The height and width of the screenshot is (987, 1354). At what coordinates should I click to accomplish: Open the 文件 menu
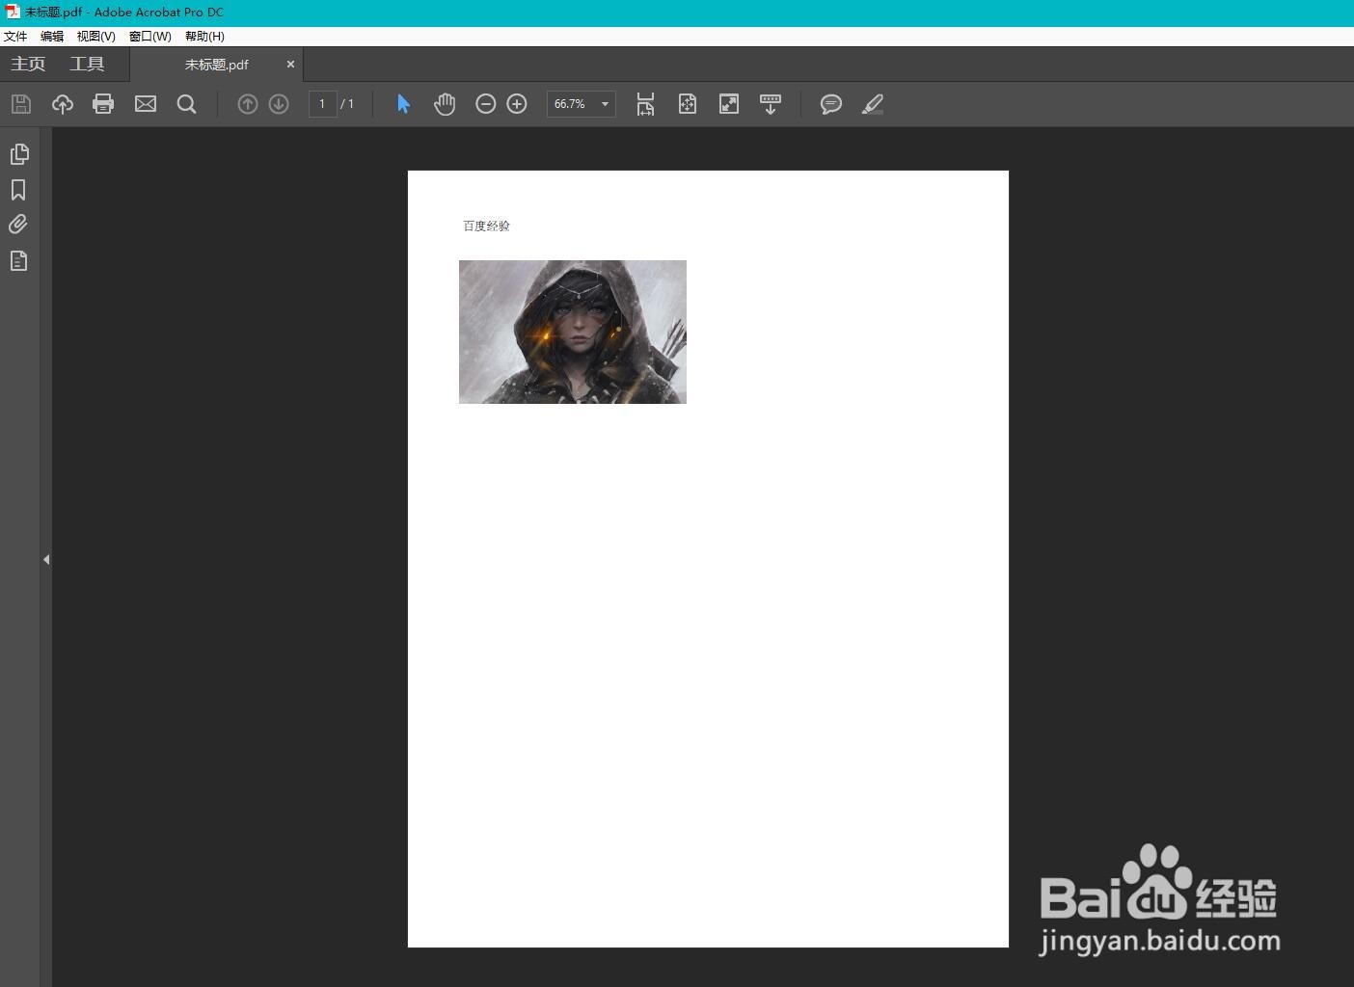click(x=15, y=37)
